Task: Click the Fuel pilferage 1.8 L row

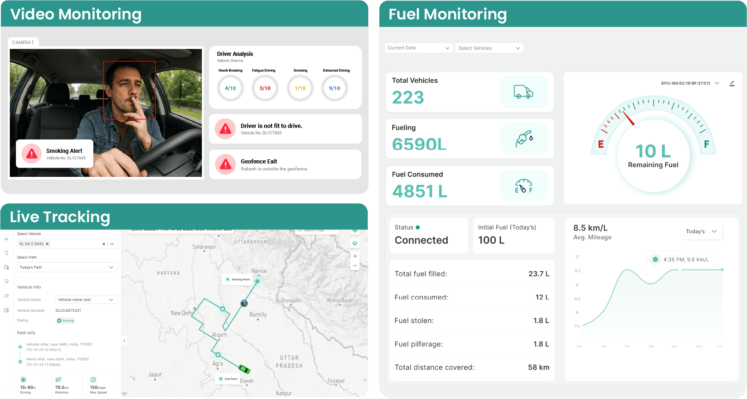Action: tap(472, 344)
